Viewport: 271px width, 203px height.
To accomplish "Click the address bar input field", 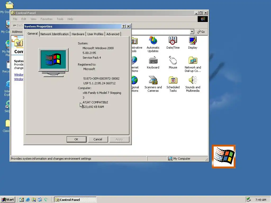I will pos(161,32).
